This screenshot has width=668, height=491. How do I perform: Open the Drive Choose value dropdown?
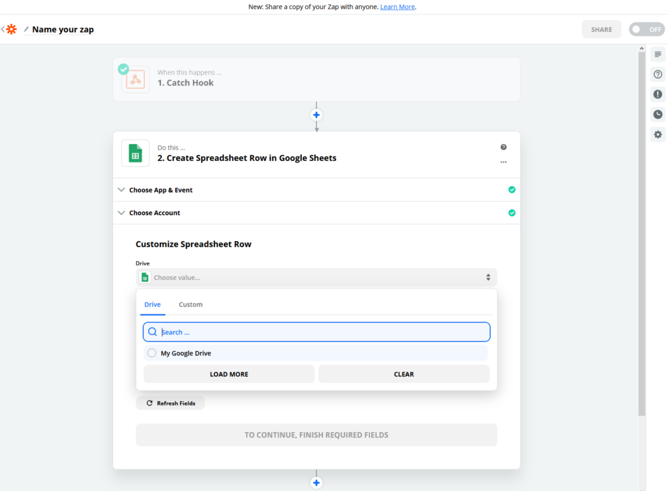click(316, 277)
